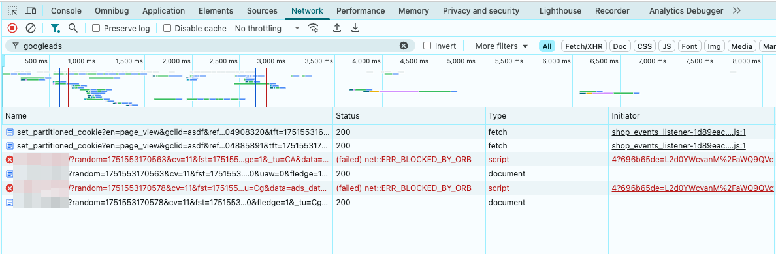This screenshot has width=776, height=254.
Task: Click the inspect element picker icon
Action: click(x=13, y=11)
